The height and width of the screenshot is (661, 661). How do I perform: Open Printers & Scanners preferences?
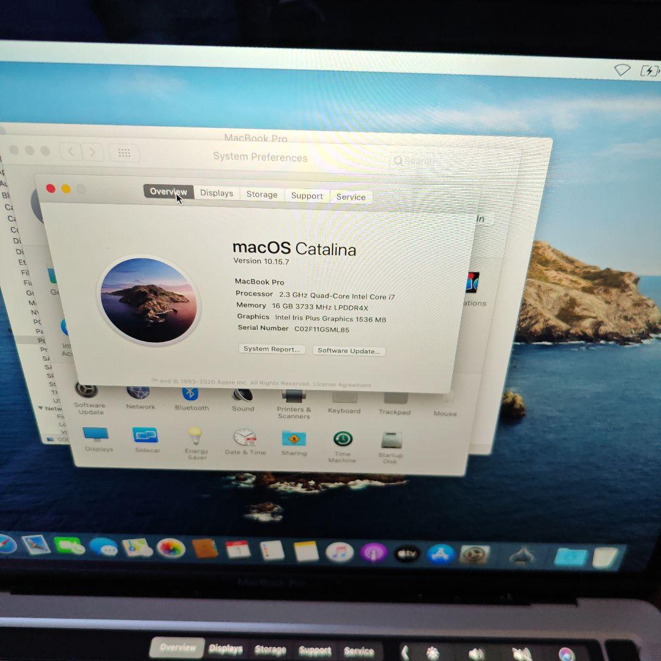click(x=294, y=395)
